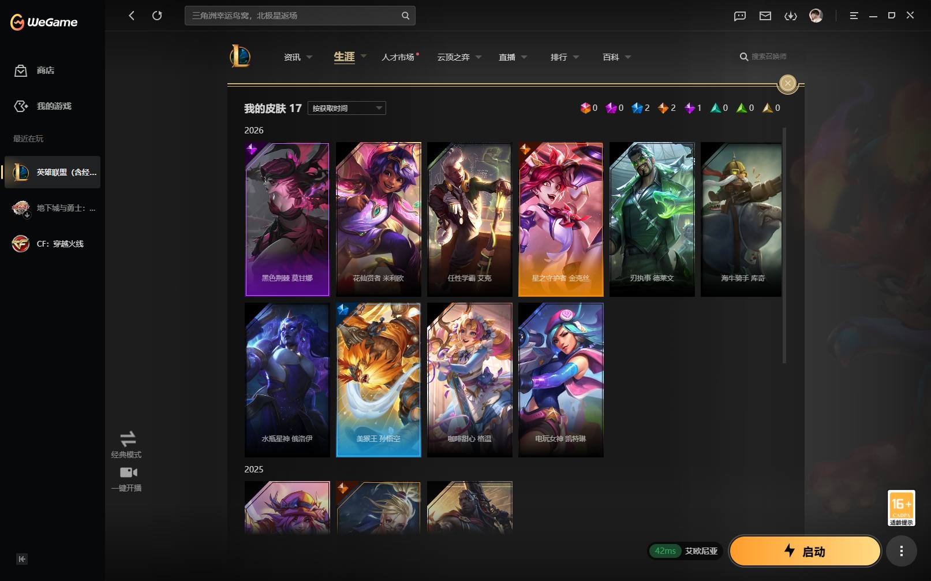Open the WeGame main menu icon
Image resolution: width=931 pixels, height=581 pixels.
point(854,16)
